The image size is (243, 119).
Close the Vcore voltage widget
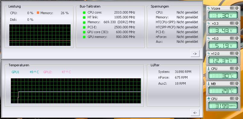click(x=237, y=8)
